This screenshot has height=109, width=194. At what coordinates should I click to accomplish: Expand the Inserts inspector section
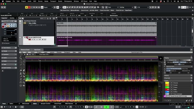(x=9, y=58)
